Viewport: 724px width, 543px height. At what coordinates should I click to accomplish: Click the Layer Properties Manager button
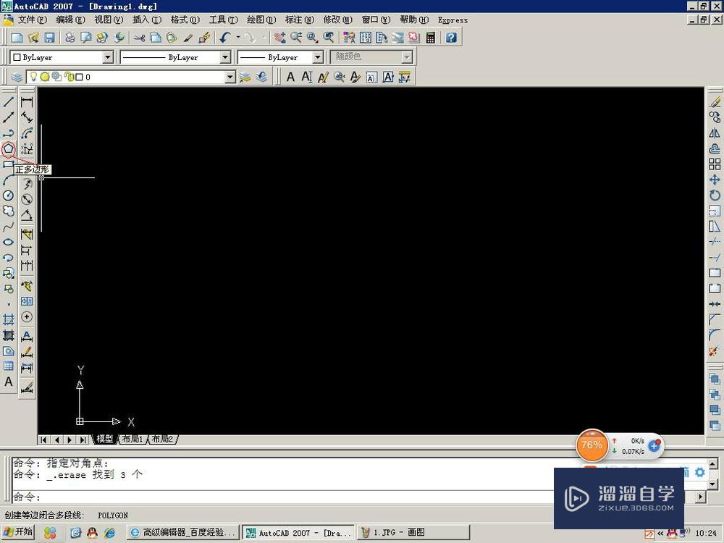click(x=17, y=76)
